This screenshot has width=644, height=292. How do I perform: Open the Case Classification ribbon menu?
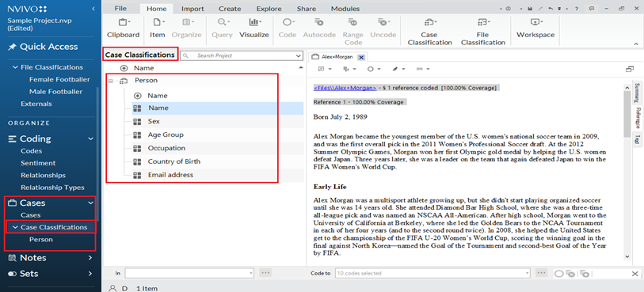[429, 32]
